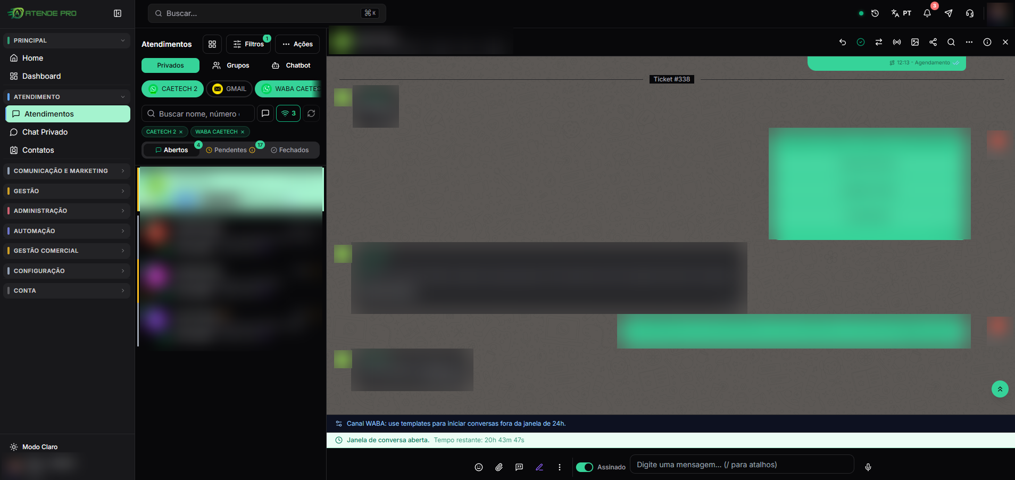Switch to the Grupos tab

pyautogui.click(x=231, y=65)
